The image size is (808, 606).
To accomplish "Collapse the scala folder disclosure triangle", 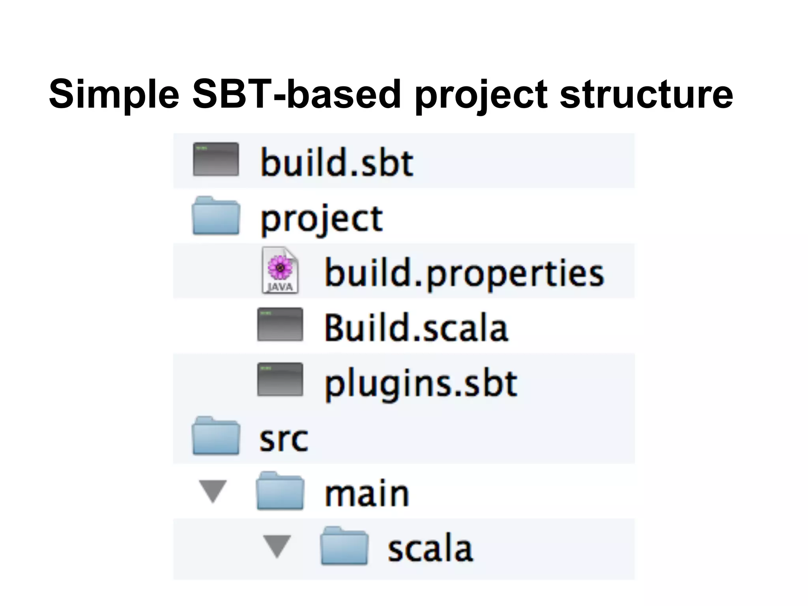I will click(x=277, y=546).
